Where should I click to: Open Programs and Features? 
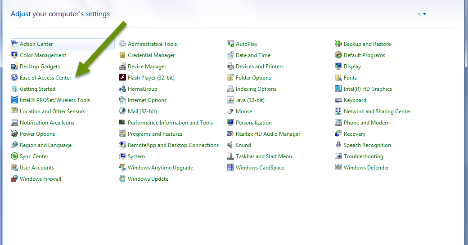tap(155, 134)
